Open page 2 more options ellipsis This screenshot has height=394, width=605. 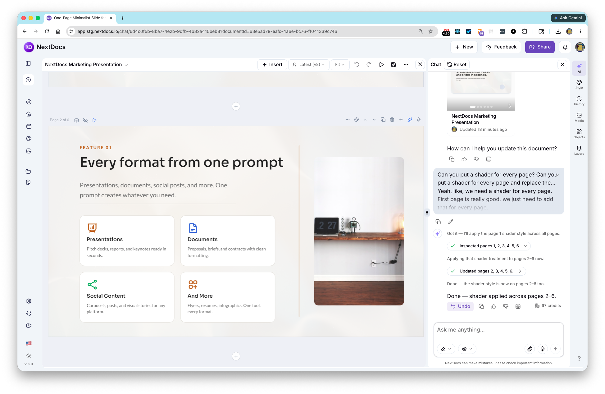click(x=348, y=120)
